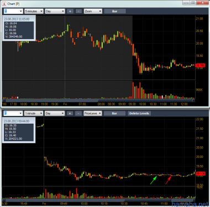Viewport: 210px width, 207px height.
Task: Click the Bar button in lower chart toolbar
Action: coord(114,113)
